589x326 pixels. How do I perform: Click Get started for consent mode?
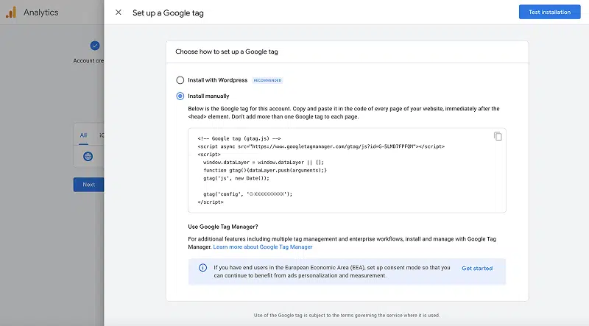(477, 268)
